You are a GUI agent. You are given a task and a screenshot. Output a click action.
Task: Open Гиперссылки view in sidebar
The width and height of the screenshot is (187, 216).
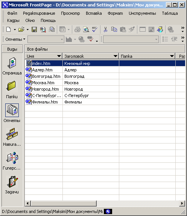[12, 161]
